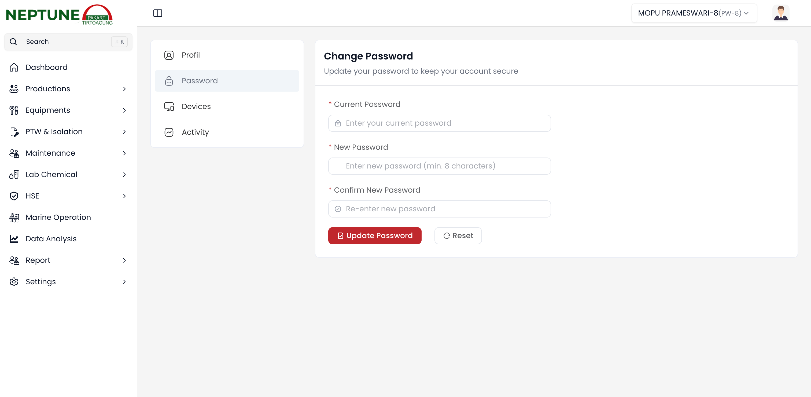Expand the Maintenance section chevron
The width and height of the screenshot is (811, 397).
pyautogui.click(x=125, y=153)
